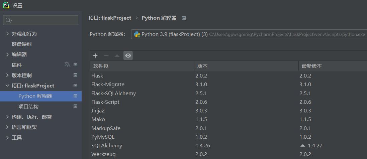367x159 pixels.
Task: Collapse the 项目: flaskProject settings group
Action: point(7,86)
